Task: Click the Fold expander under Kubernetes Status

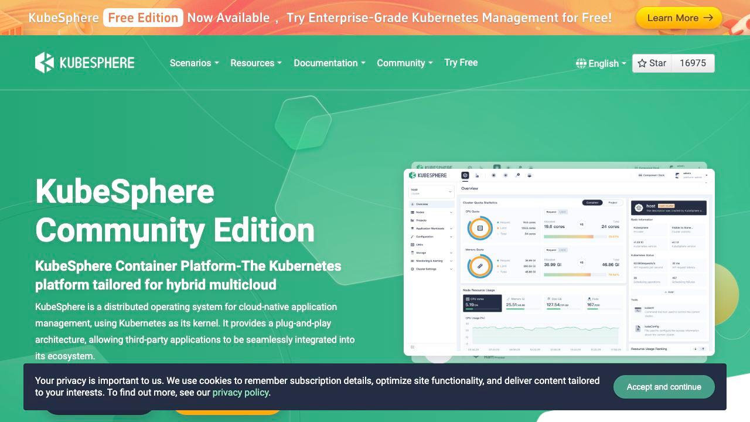Action: pyautogui.click(x=669, y=292)
